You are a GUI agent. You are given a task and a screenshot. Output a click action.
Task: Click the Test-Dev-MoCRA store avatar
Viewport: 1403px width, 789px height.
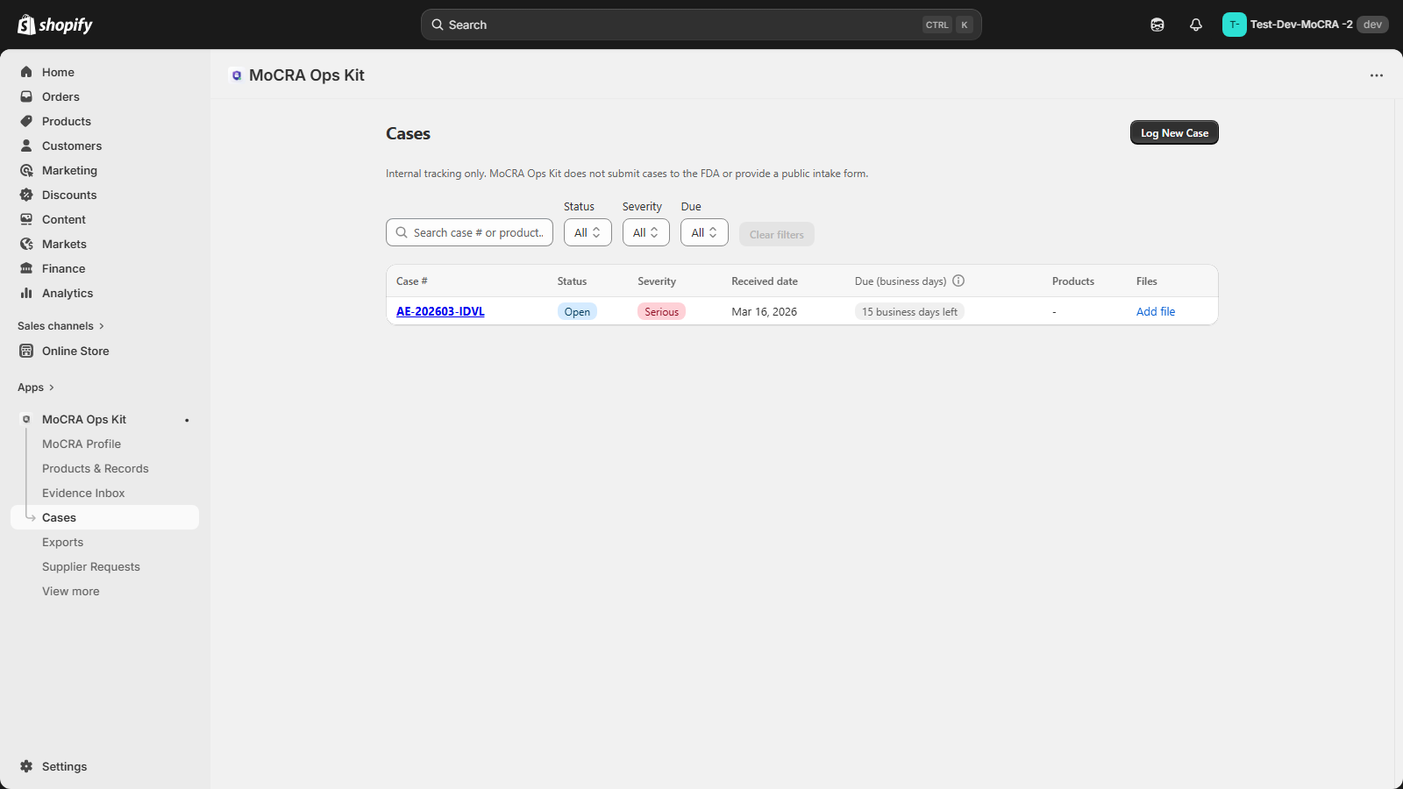pyautogui.click(x=1234, y=25)
